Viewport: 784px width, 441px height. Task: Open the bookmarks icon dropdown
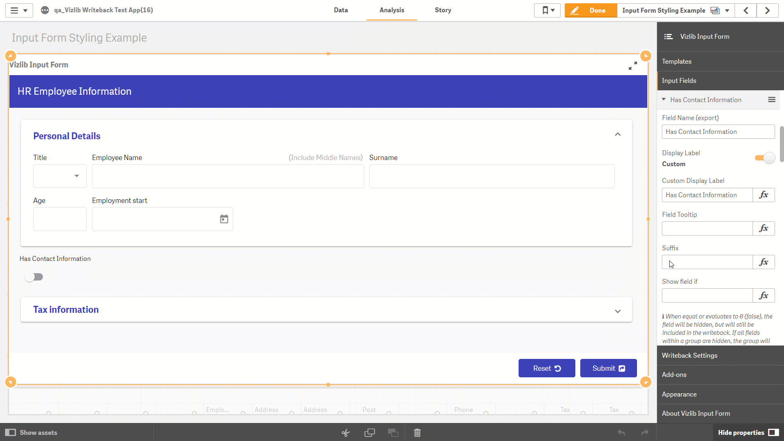pos(548,10)
